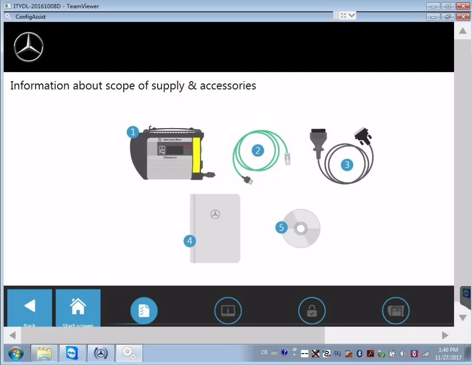Click the Show desktop strip beside the clock
Image resolution: width=472 pixels, height=365 pixels.
click(468, 353)
